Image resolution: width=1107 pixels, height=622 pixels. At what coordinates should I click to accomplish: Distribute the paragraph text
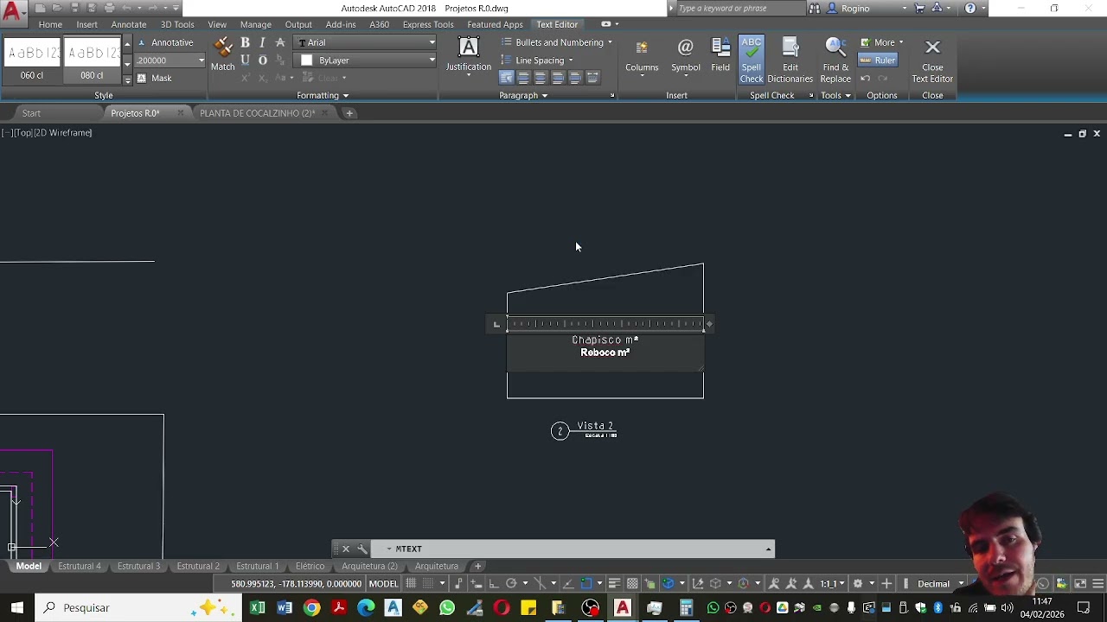(x=592, y=78)
